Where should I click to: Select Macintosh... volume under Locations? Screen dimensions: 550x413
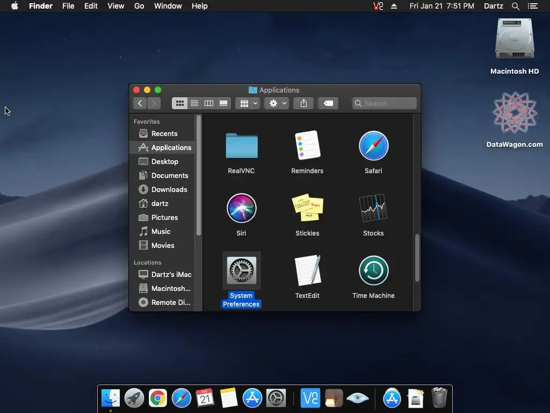point(162,288)
